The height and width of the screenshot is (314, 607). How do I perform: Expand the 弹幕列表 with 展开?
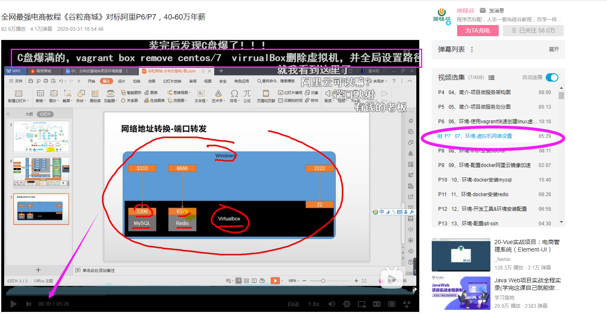pyautogui.click(x=554, y=50)
